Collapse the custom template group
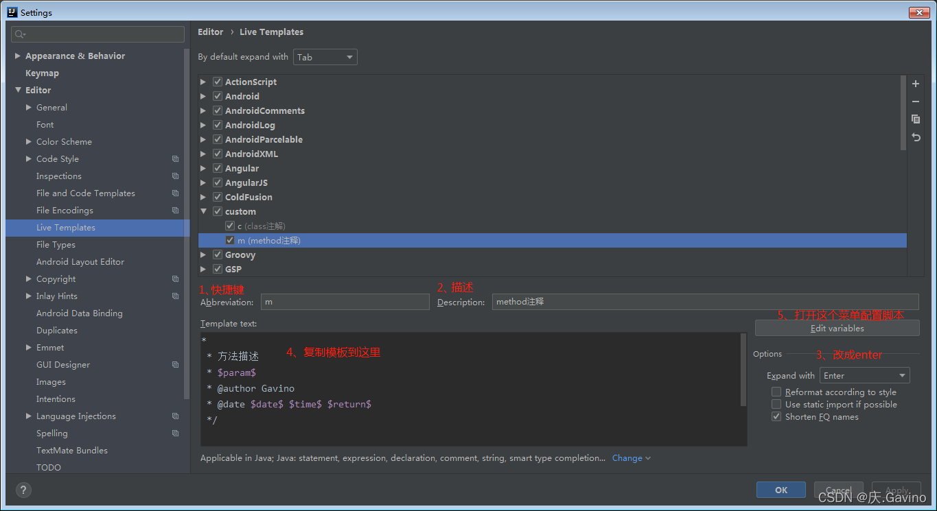The width and height of the screenshot is (937, 511). pyautogui.click(x=203, y=211)
